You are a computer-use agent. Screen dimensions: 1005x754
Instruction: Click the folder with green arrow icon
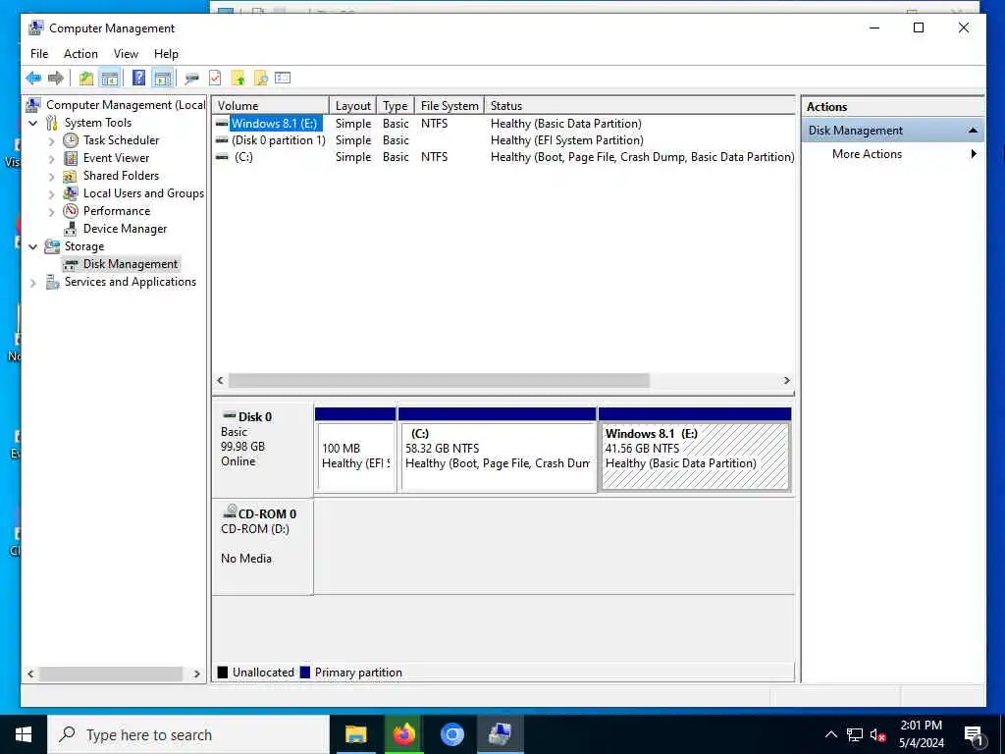click(x=238, y=79)
